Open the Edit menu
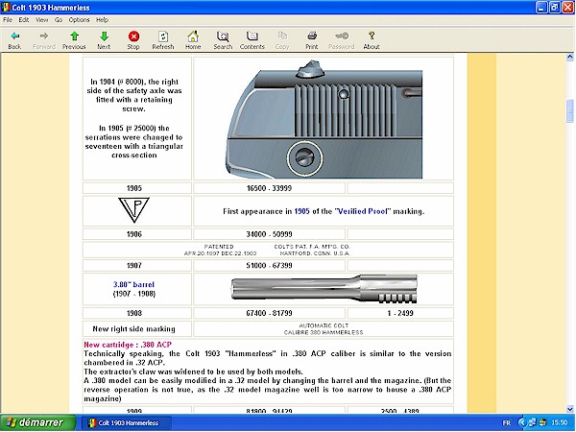Screen dimensions: 576x432 (x=23, y=20)
